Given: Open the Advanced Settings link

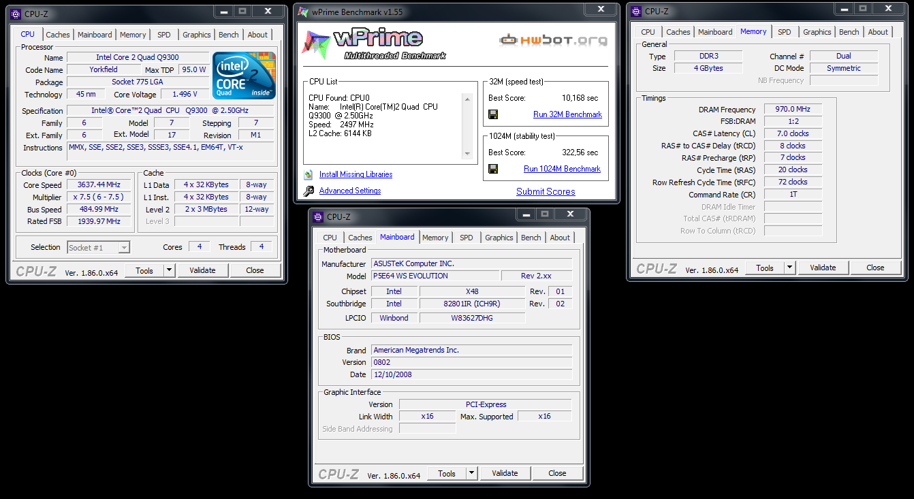Looking at the screenshot, I should [x=350, y=191].
